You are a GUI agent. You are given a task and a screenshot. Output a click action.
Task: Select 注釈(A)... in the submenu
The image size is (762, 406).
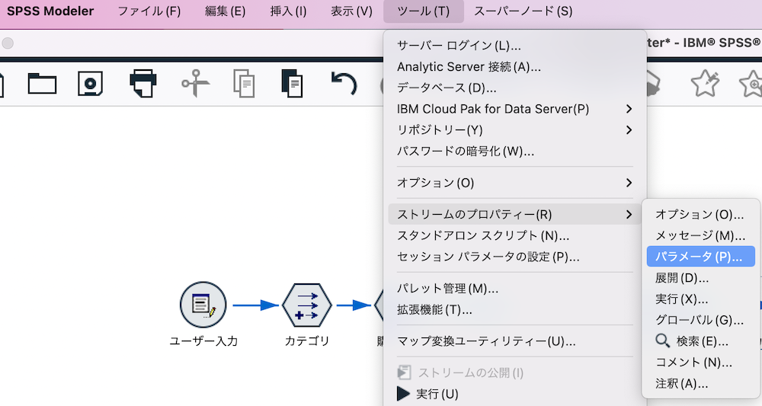click(701, 384)
